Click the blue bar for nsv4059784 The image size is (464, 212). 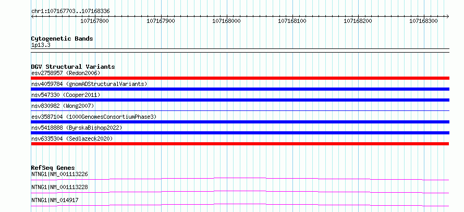coord(240,89)
